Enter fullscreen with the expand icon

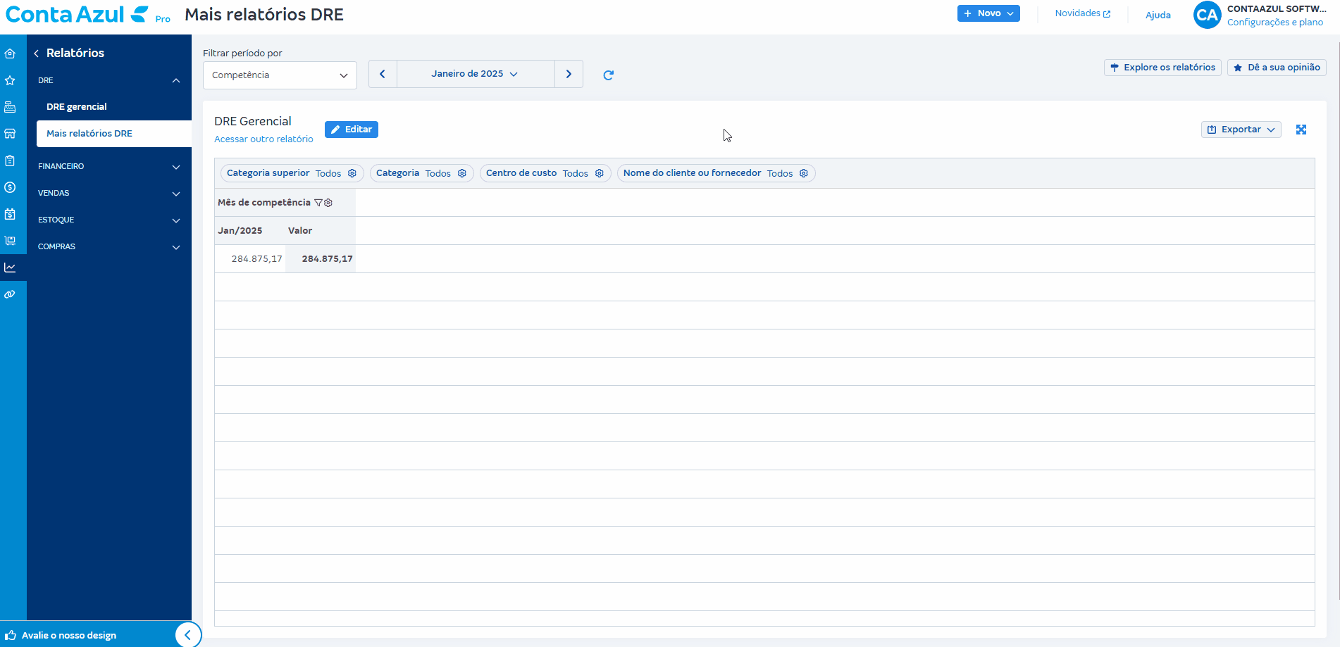coord(1301,130)
